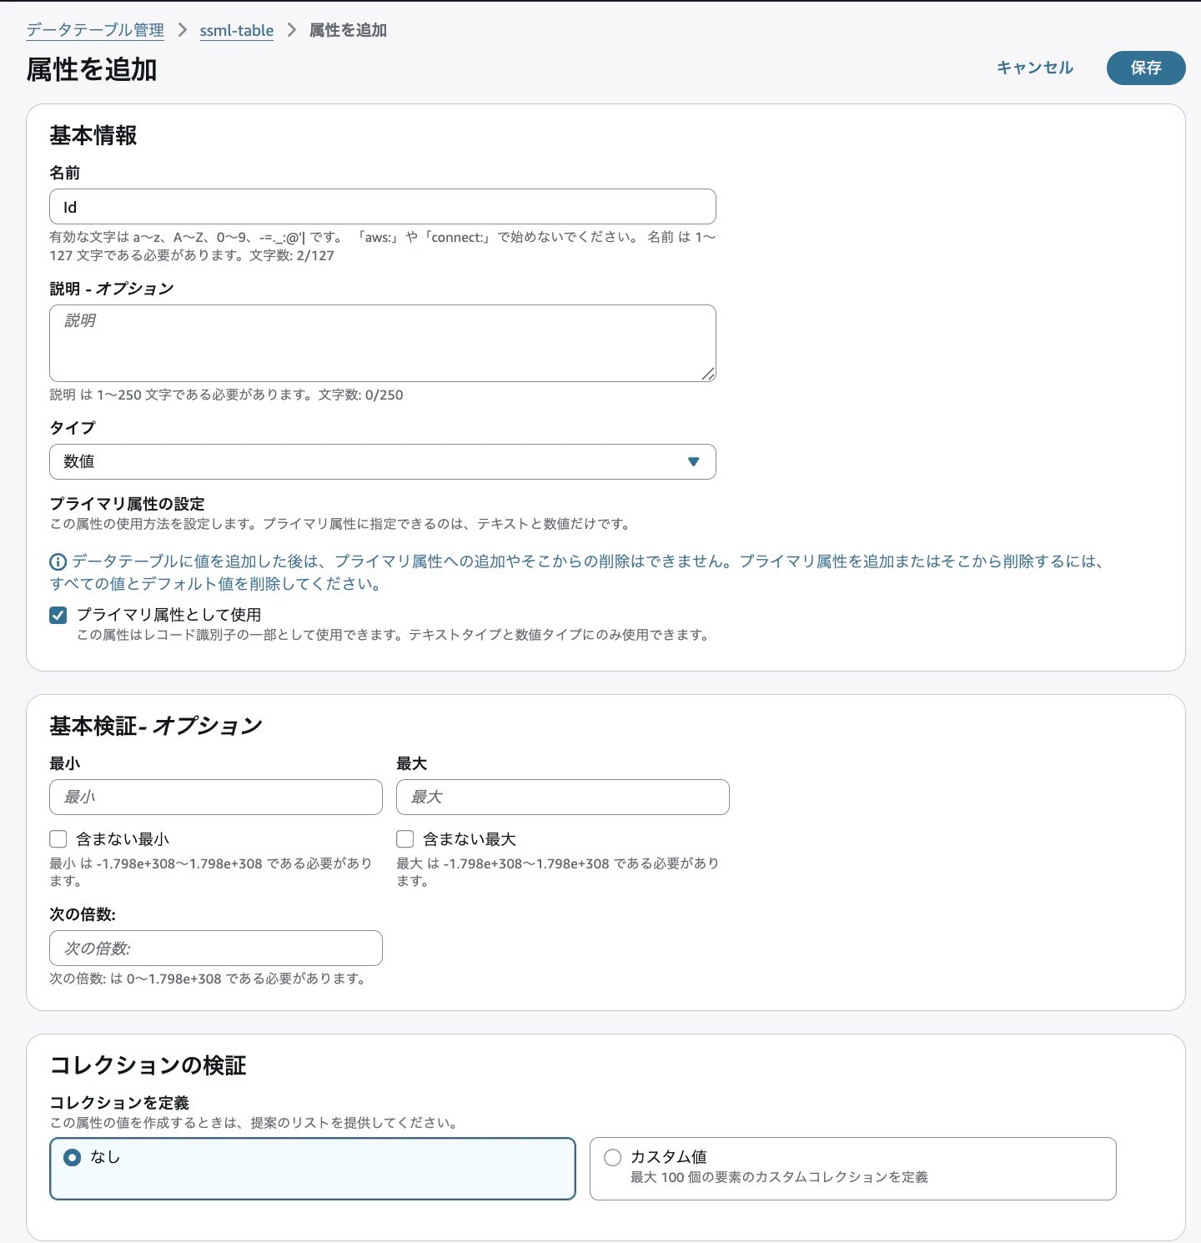This screenshot has height=1243, width=1201.
Task: Click the プライマリ属性の設定 label
Action: point(128,504)
